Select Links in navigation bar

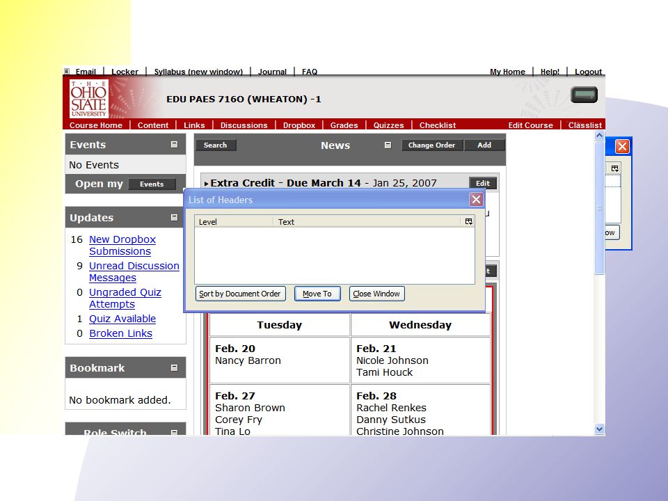tap(194, 125)
